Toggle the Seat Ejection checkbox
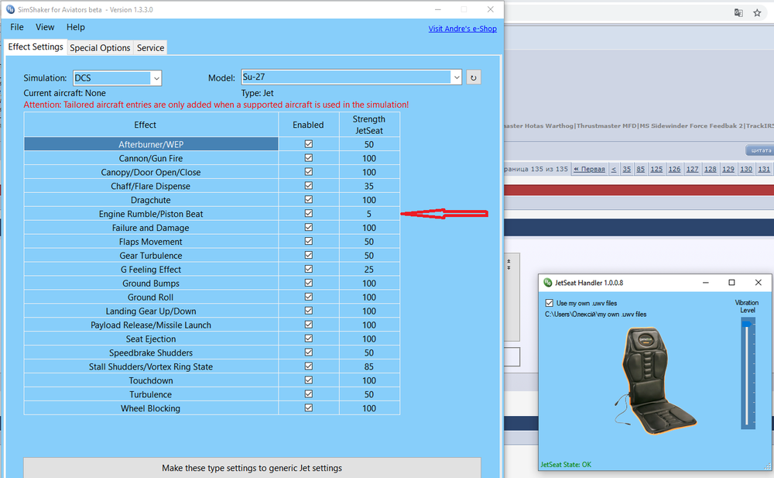774x478 pixels. click(x=309, y=338)
